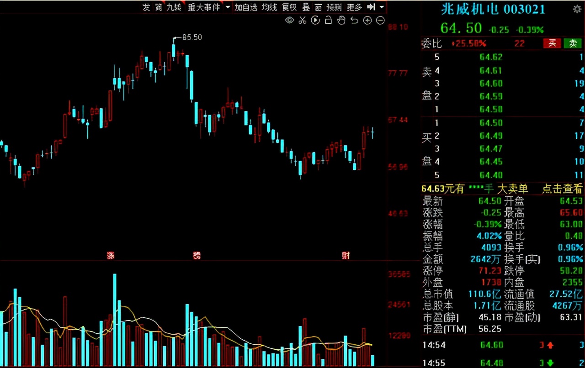Click the 14:55 trade tick row
This screenshot has width=585, height=368.
(503, 363)
